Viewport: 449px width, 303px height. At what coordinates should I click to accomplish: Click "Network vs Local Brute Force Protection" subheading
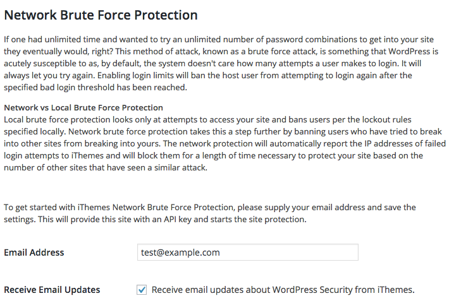pos(83,108)
